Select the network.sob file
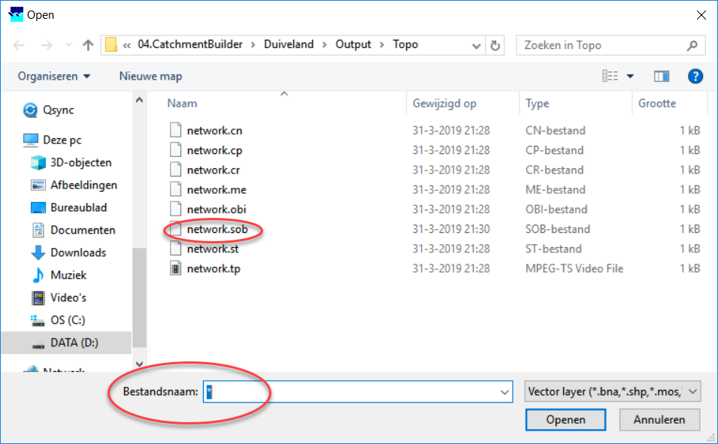The width and height of the screenshot is (718, 444). pos(217,229)
